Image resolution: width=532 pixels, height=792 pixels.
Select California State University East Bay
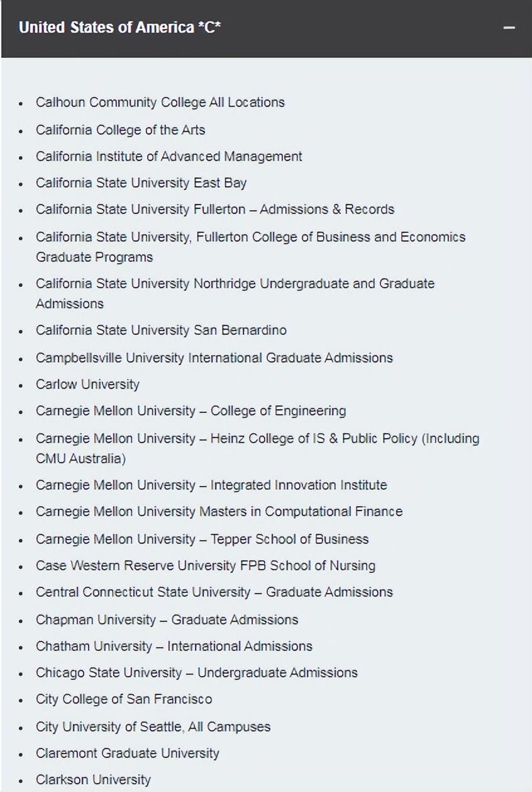141,183
